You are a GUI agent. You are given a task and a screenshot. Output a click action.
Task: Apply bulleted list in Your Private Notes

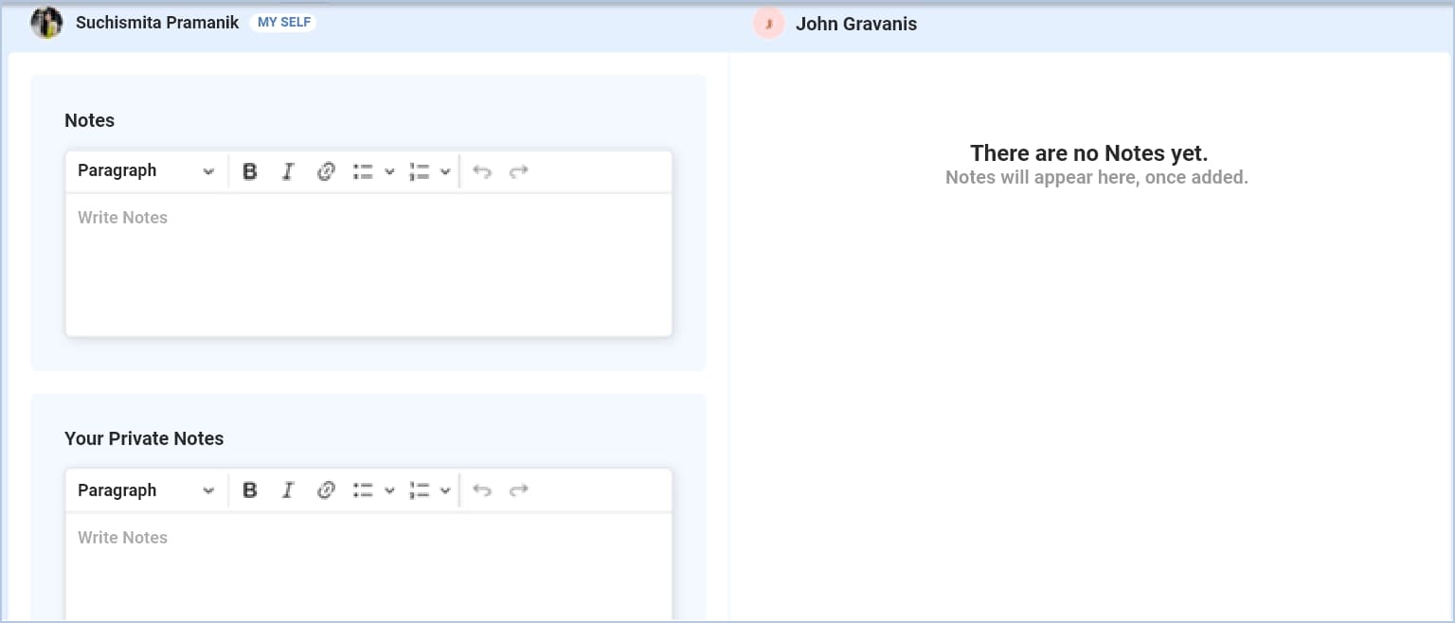[x=363, y=490]
